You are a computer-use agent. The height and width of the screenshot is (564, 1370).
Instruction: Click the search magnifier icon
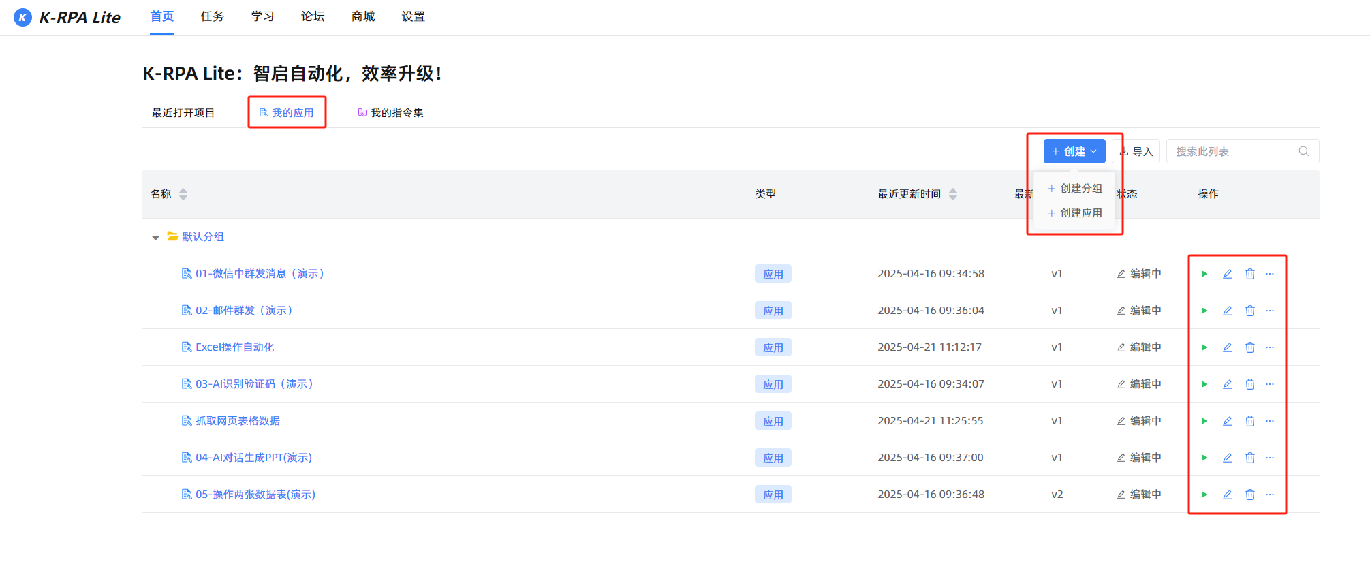[x=1303, y=151]
